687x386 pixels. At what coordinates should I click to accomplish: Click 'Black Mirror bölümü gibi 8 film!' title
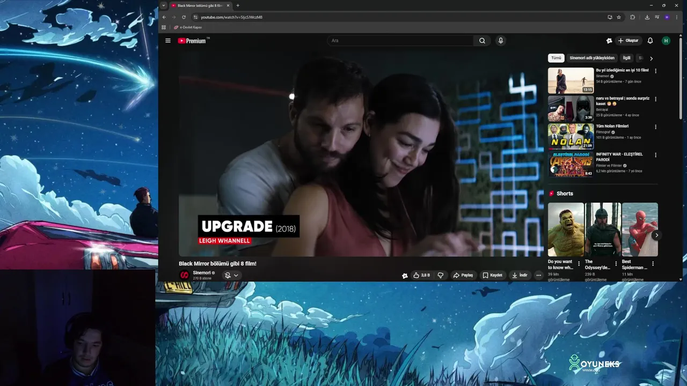(x=217, y=264)
